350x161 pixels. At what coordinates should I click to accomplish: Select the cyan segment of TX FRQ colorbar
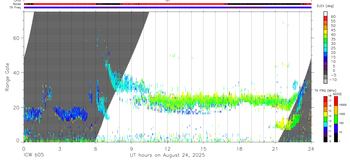326,124
